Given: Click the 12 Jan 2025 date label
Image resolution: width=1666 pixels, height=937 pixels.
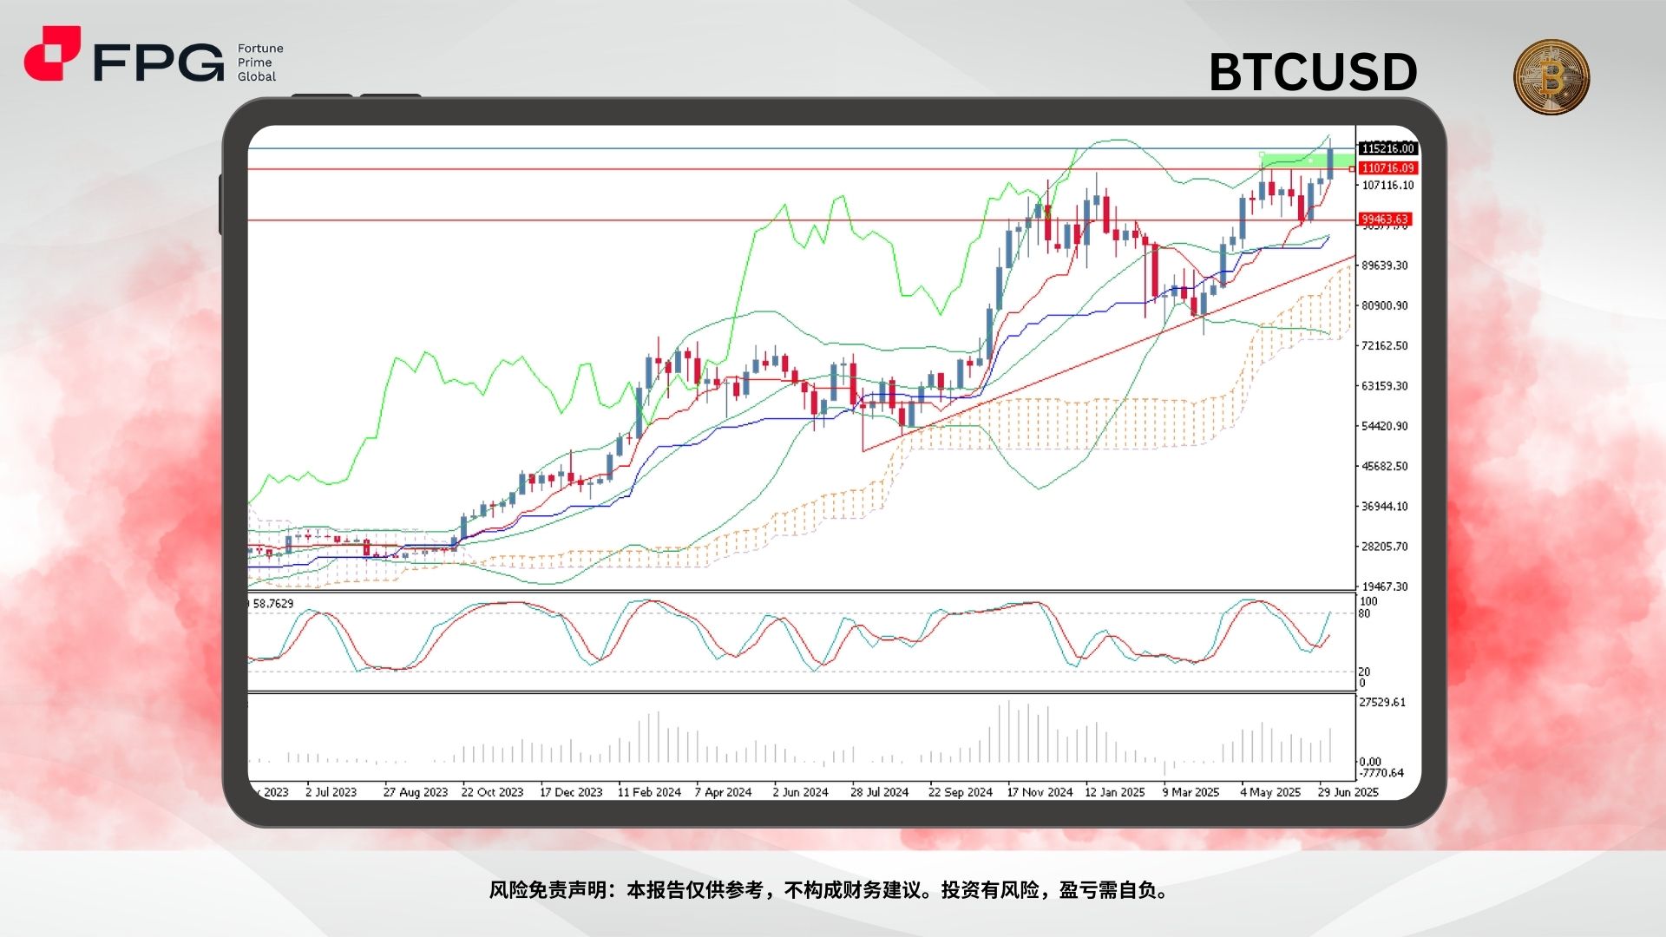Looking at the screenshot, I should point(1114,792).
